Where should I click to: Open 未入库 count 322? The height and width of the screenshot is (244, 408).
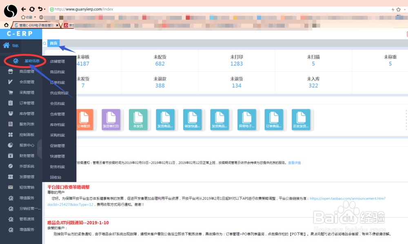point(313,86)
